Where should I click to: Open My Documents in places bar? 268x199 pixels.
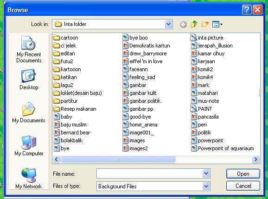[29, 113]
